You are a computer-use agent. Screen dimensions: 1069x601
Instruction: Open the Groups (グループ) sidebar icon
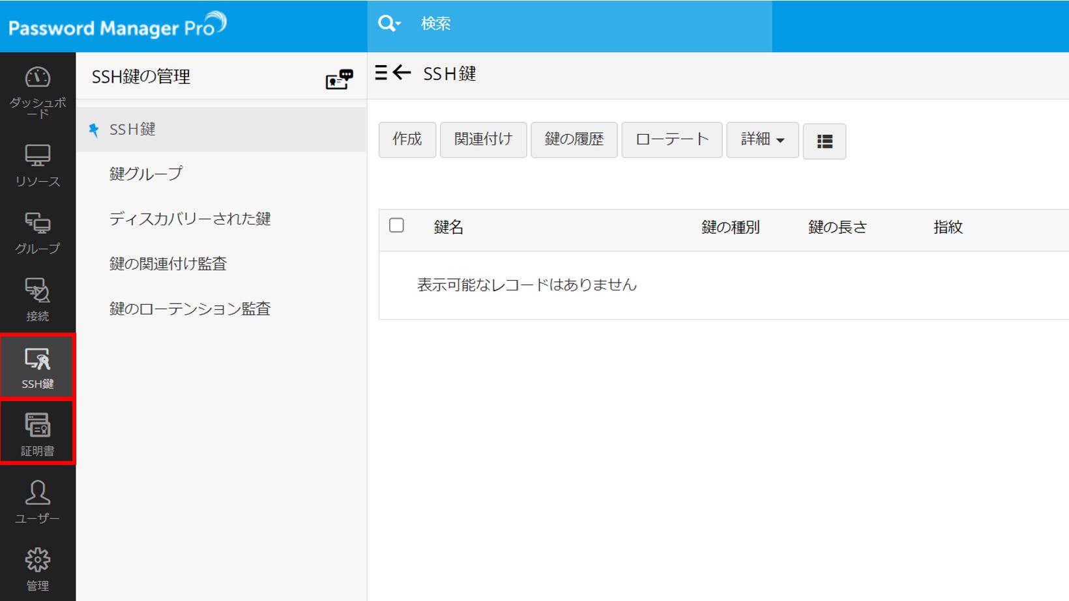click(37, 232)
